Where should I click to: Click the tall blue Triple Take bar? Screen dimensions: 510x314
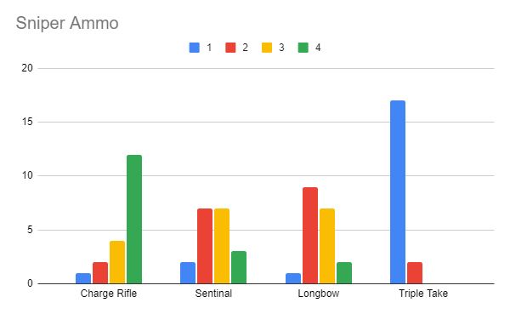click(x=398, y=192)
